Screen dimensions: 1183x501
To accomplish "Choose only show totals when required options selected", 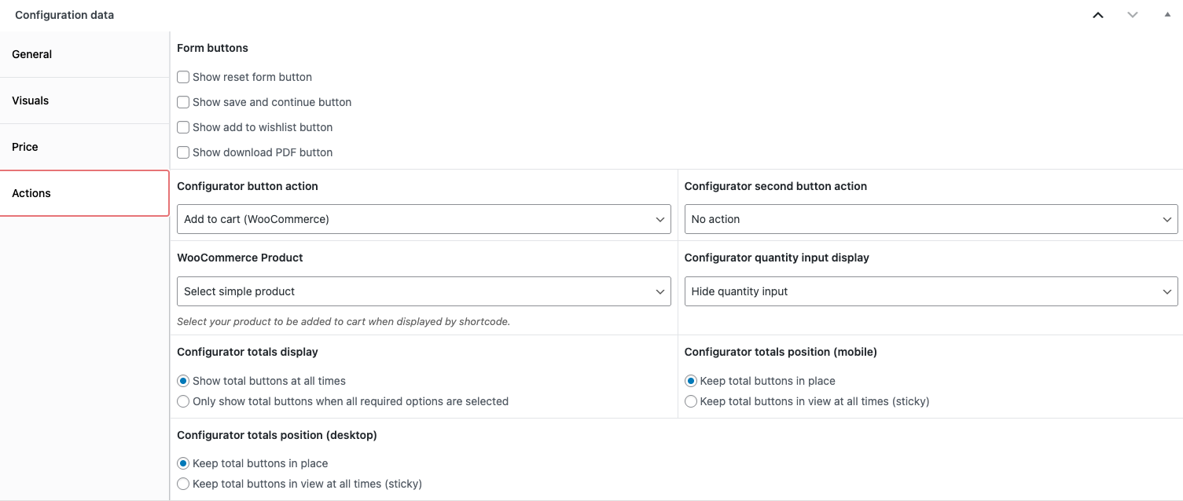I will pos(183,401).
